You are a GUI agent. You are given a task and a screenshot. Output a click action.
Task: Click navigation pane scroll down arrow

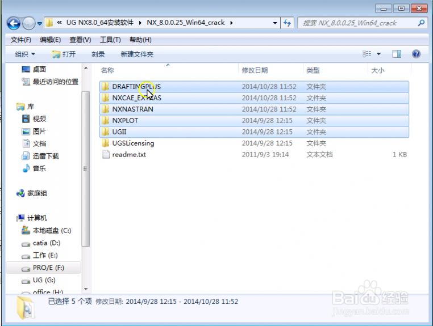click(86, 289)
